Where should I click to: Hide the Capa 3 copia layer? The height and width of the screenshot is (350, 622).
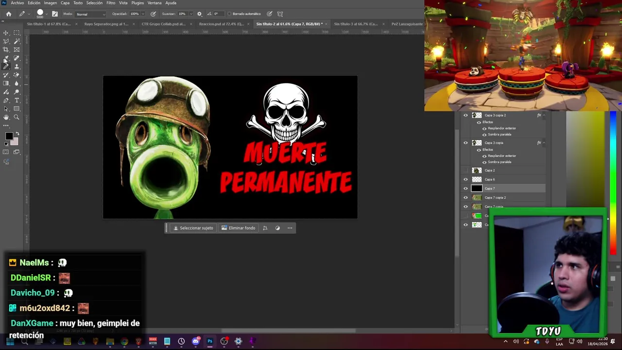point(466,143)
